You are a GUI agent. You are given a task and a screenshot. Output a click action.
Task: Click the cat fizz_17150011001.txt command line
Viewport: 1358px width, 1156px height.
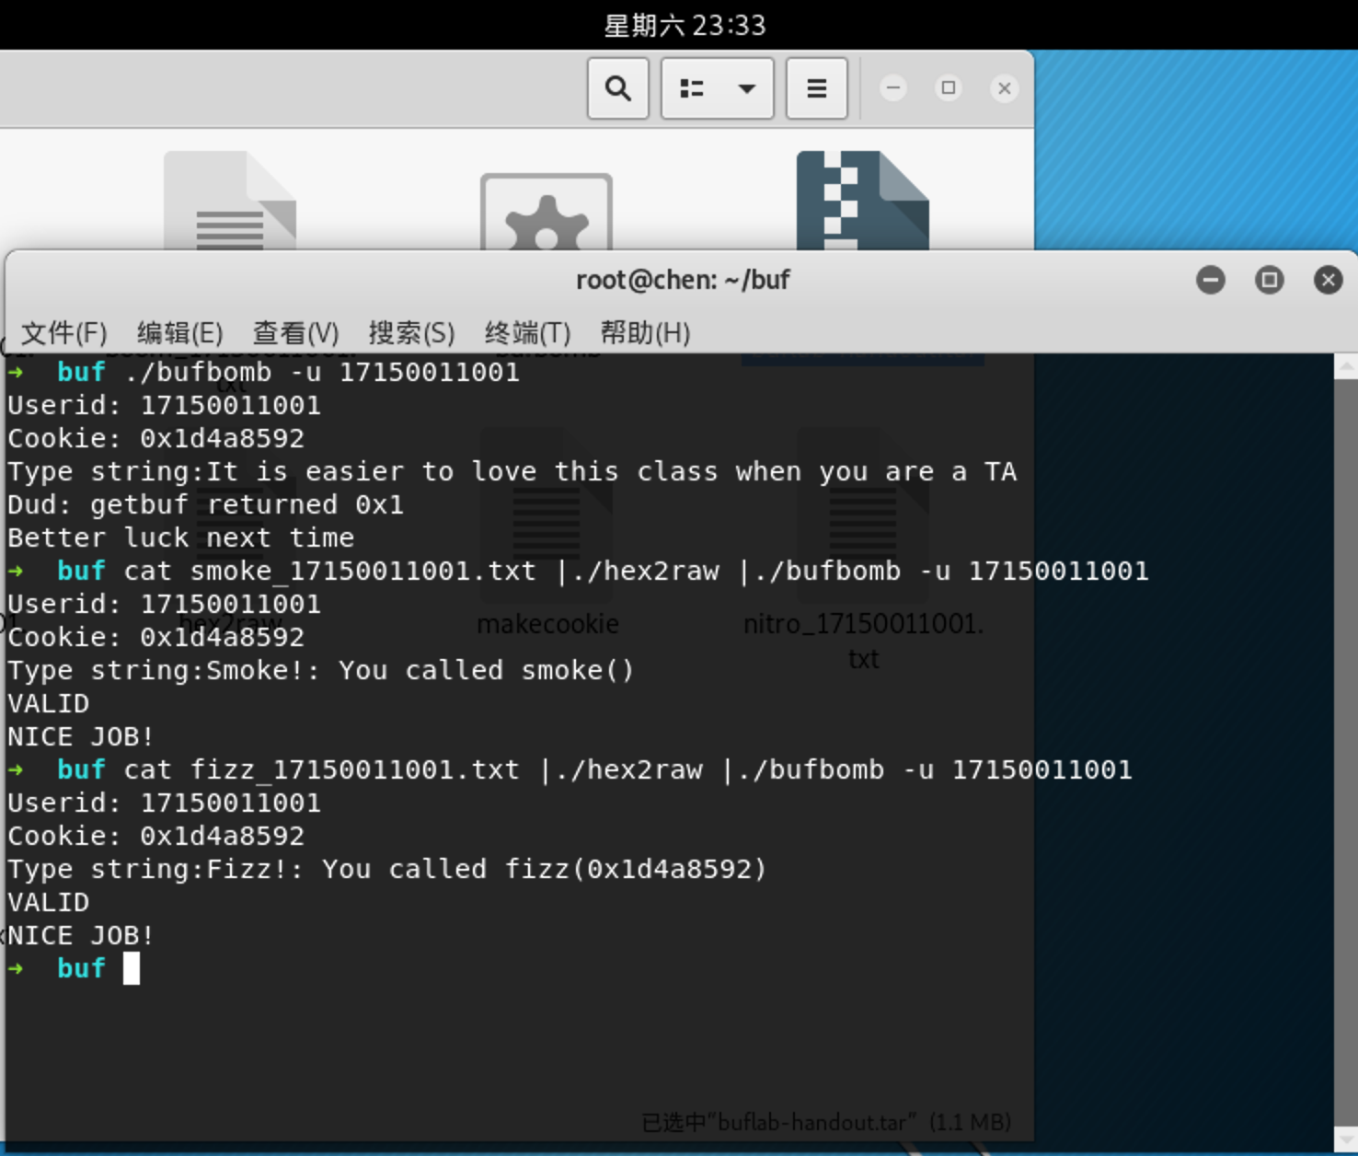[x=627, y=769]
